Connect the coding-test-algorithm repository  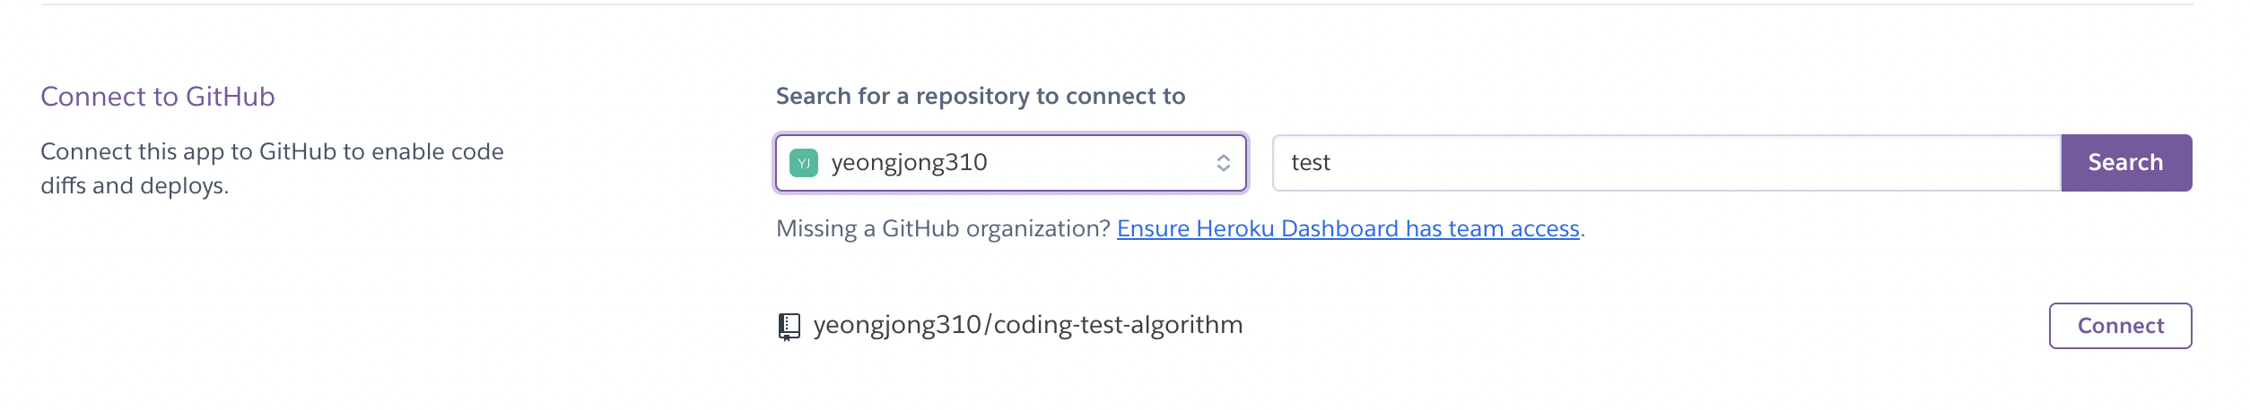point(2119,326)
